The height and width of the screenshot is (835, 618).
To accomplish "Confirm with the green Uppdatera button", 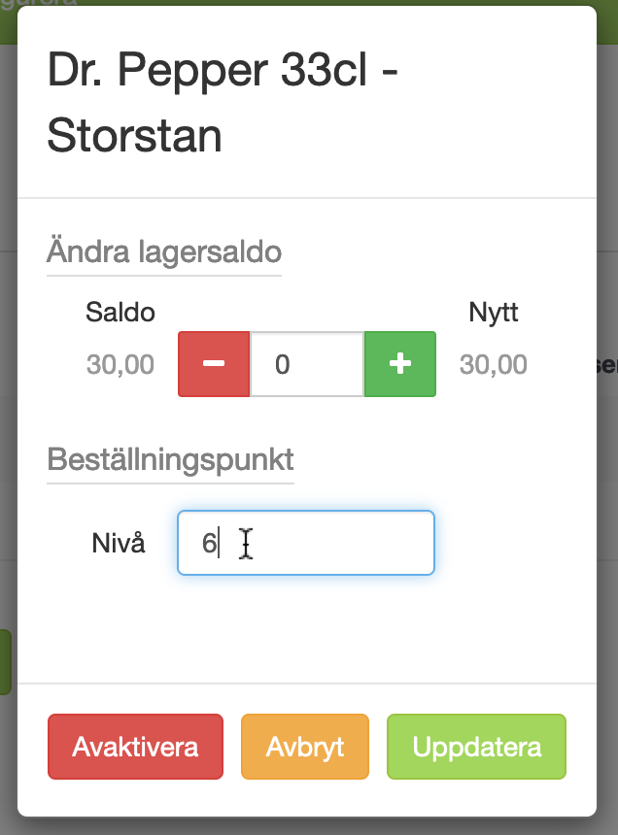I will pos(476,747).
